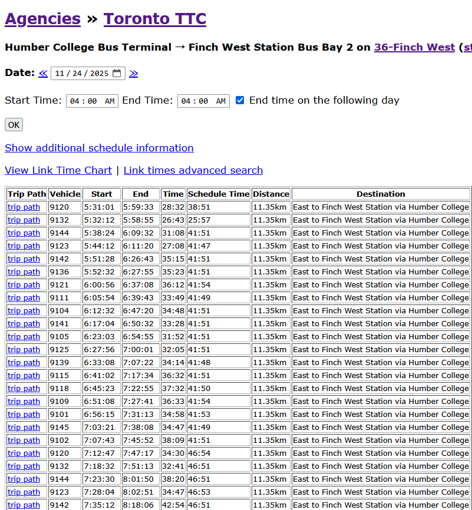The width and height of the screenshot is (472, 510).
Task: Advance to next date with » arrow
Action: click(134, 74)
